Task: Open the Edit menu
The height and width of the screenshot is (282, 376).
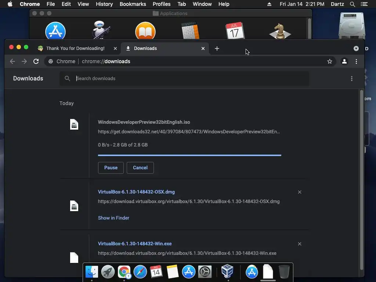Action: click(x=66, y=4)
